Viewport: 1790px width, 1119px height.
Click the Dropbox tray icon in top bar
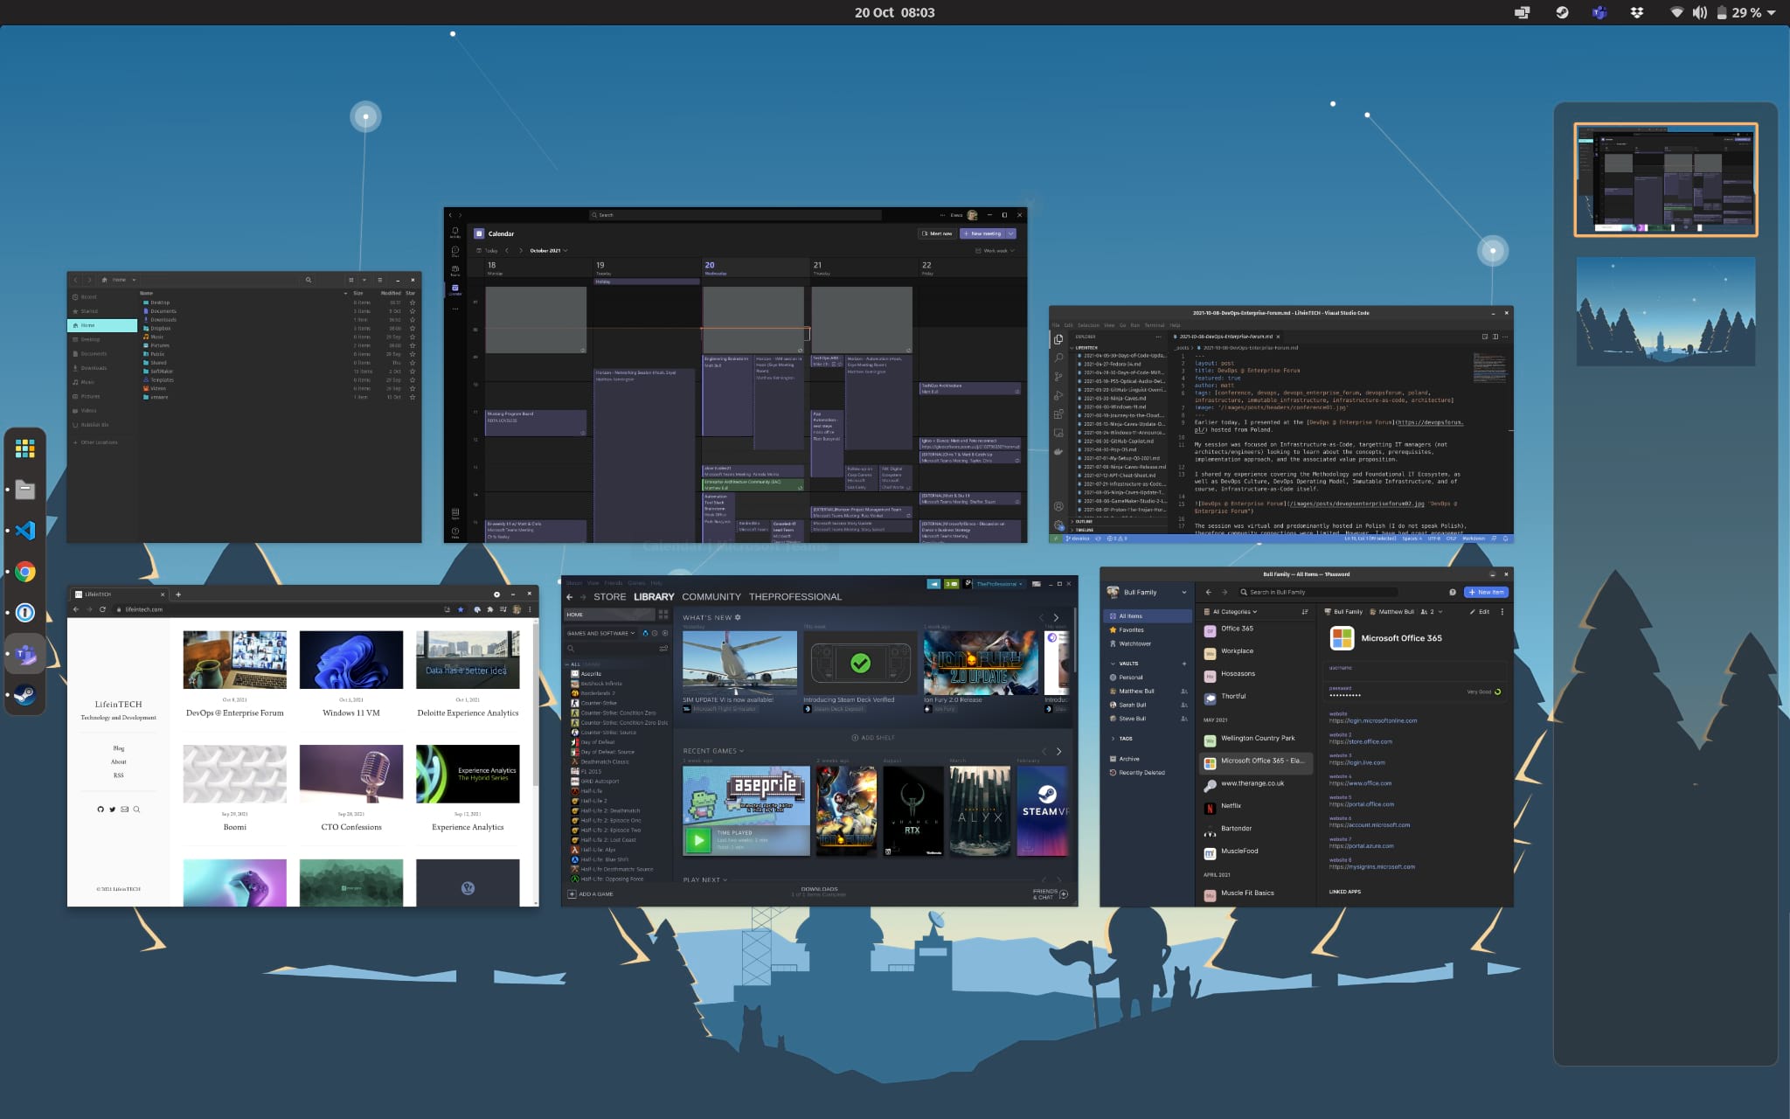point(1637,12)
